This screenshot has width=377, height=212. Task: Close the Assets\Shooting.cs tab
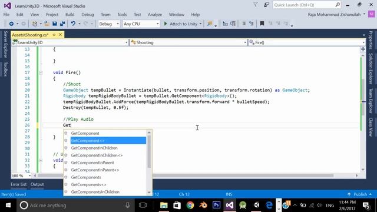(60, 35)
